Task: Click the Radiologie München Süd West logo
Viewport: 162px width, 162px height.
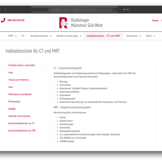Action: pyautogui.click(x=81, y=23)
